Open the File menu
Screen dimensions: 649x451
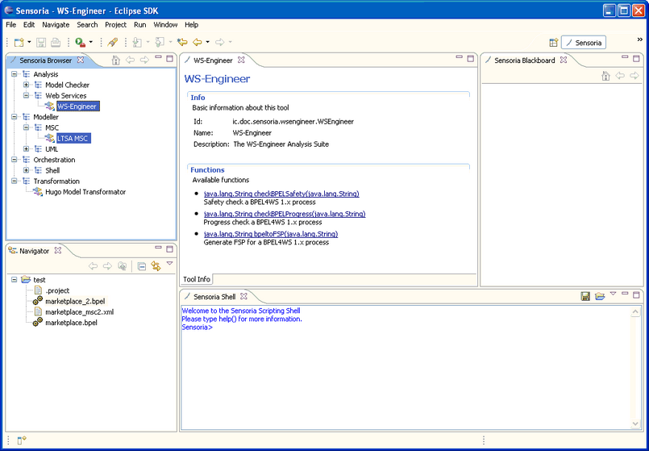coord(11,25)
